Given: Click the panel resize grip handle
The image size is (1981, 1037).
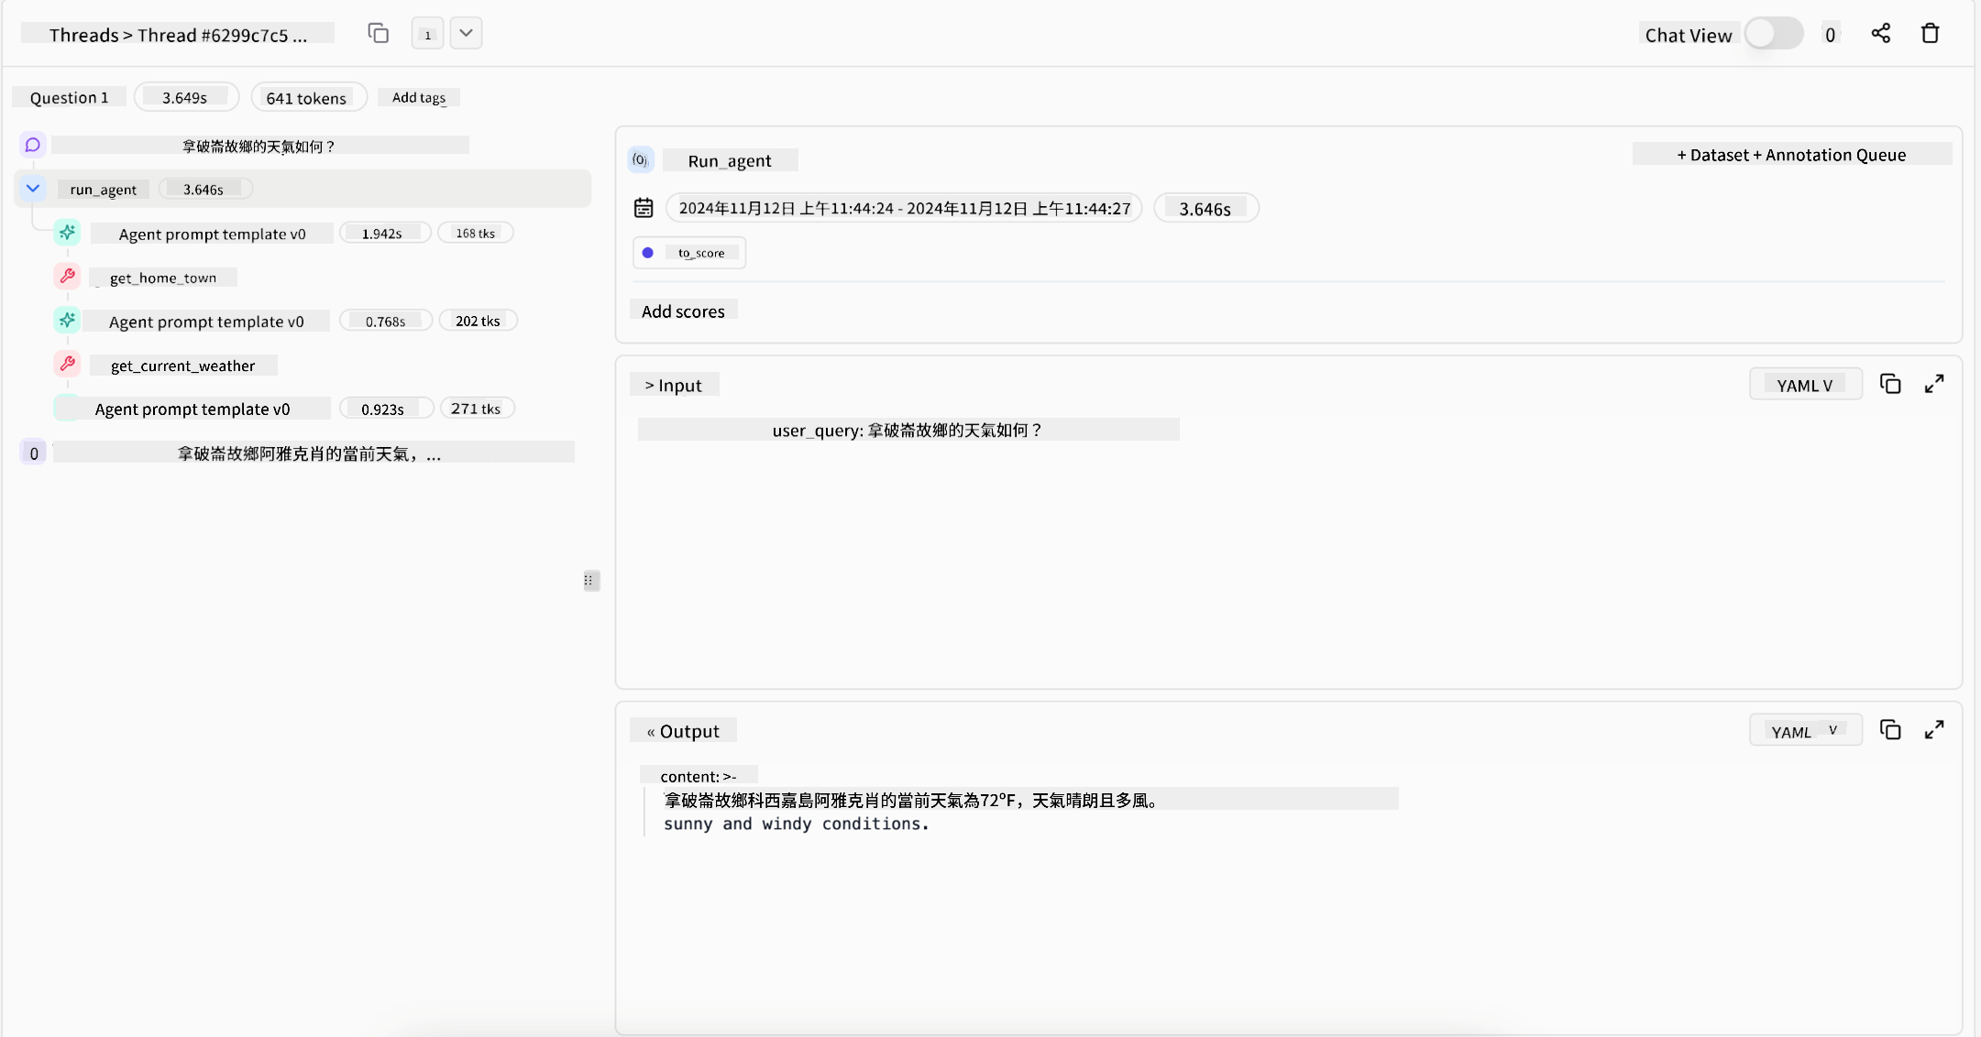Looking at the screenshot, I should tap(590, 580).
